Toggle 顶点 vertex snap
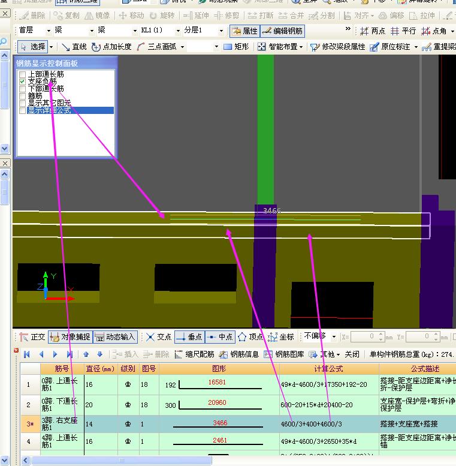 (x=250, y=336)
